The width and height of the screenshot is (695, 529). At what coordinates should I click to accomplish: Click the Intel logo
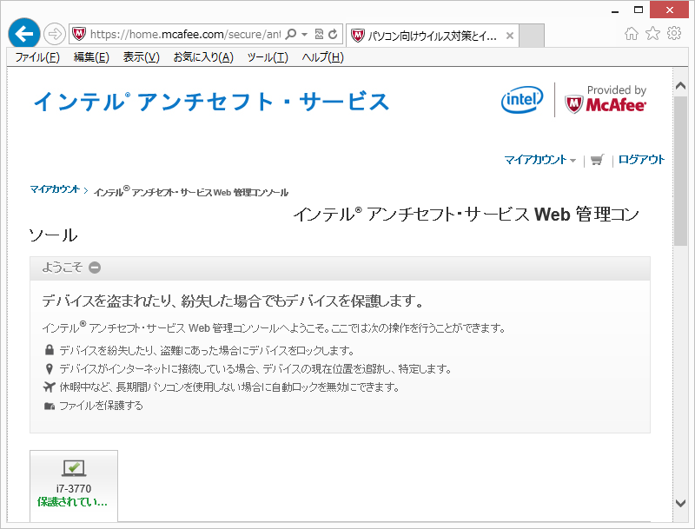tap(522, 100)
